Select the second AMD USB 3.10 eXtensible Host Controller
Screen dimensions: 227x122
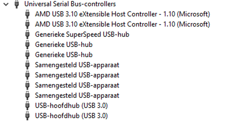123,24
